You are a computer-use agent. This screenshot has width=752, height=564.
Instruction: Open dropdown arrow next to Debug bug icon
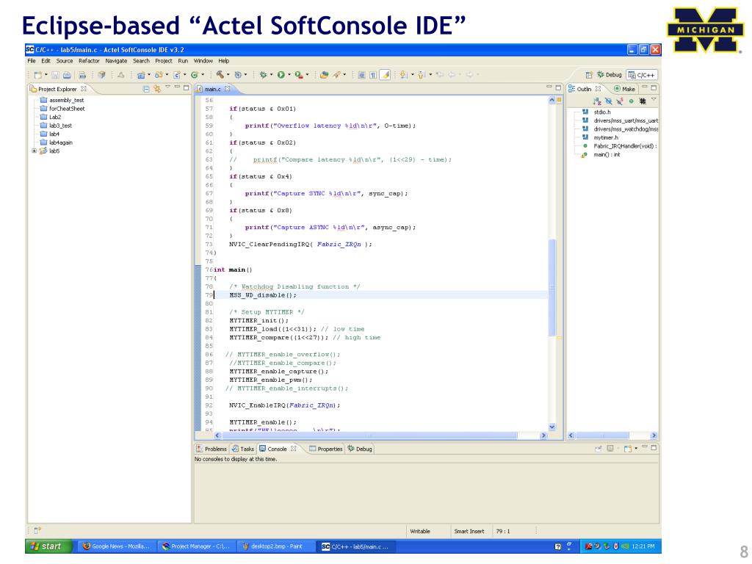[271, 74]
